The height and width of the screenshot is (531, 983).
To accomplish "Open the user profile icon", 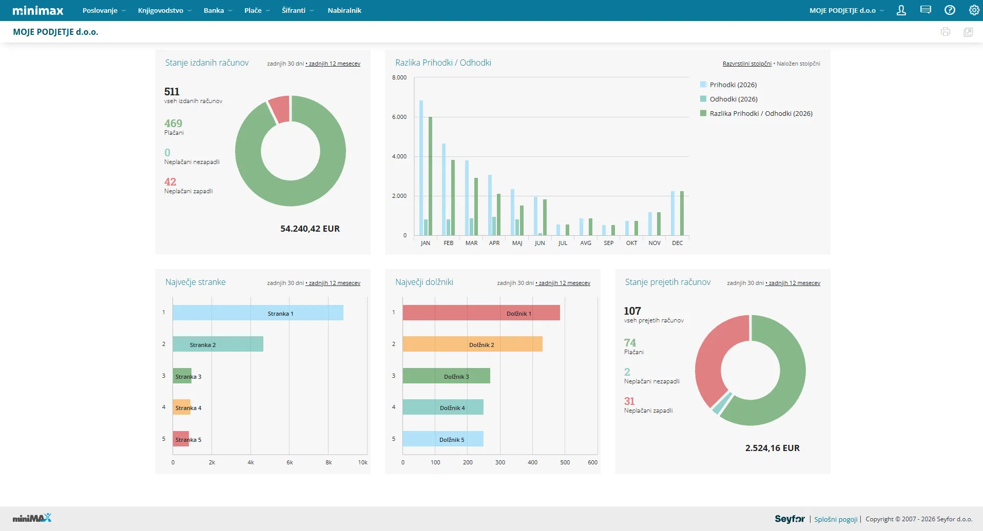I will [x=901, y=10].
